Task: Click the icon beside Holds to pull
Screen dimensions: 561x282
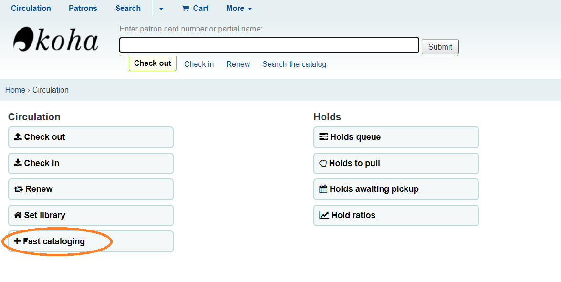Action: [323, 163]
